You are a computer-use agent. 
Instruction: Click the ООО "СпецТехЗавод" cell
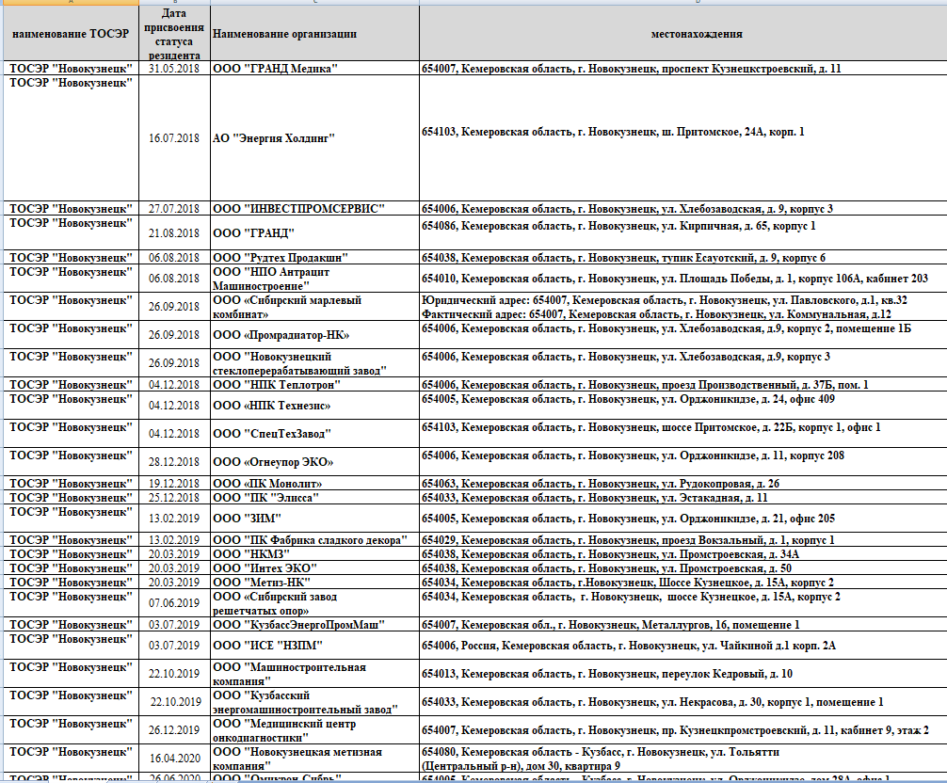pos(314,434)
